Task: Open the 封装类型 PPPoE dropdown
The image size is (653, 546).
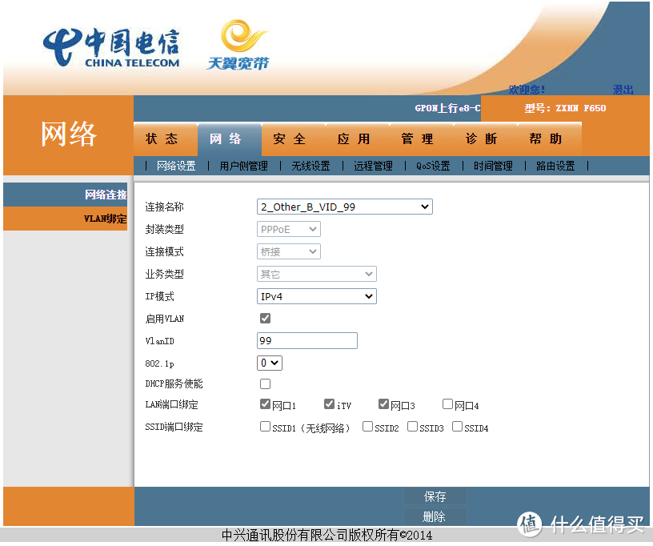Action: [289, 229]
